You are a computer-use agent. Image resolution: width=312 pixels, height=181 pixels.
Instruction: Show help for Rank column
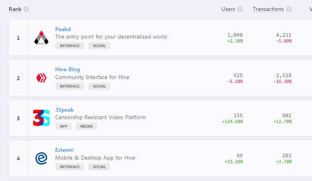tap(26, 9)
